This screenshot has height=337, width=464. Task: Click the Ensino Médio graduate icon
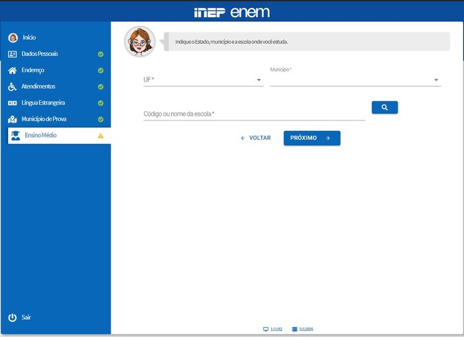tap(15, 135)
